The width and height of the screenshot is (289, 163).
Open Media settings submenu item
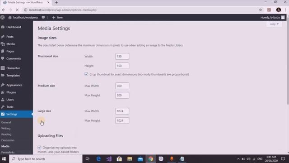[5, 146]
